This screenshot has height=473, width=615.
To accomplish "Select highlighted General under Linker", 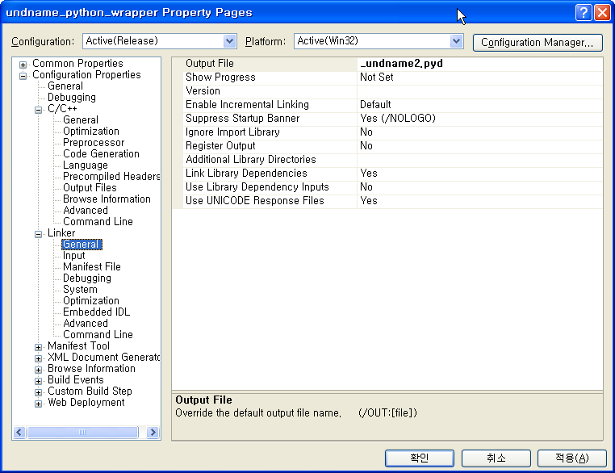I will click(x=82, y=245).
